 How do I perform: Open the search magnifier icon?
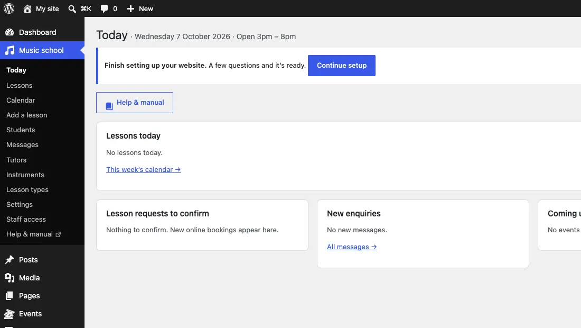tap(72, 9)
